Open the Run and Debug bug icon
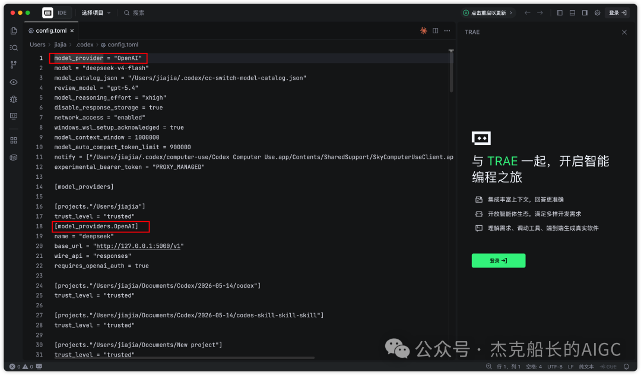 click(14, 99)
